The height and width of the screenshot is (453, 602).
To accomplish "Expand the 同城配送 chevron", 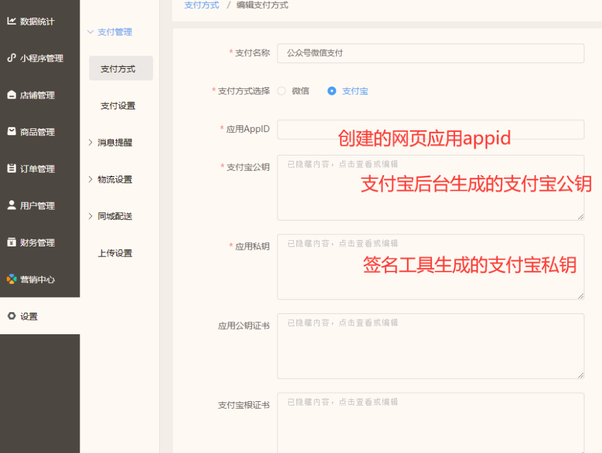I will (90, 216).
